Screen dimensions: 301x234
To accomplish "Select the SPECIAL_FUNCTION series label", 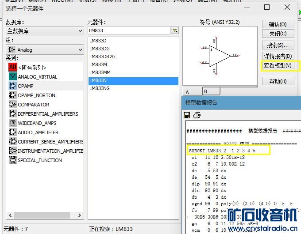I will [x=40, y=160].
